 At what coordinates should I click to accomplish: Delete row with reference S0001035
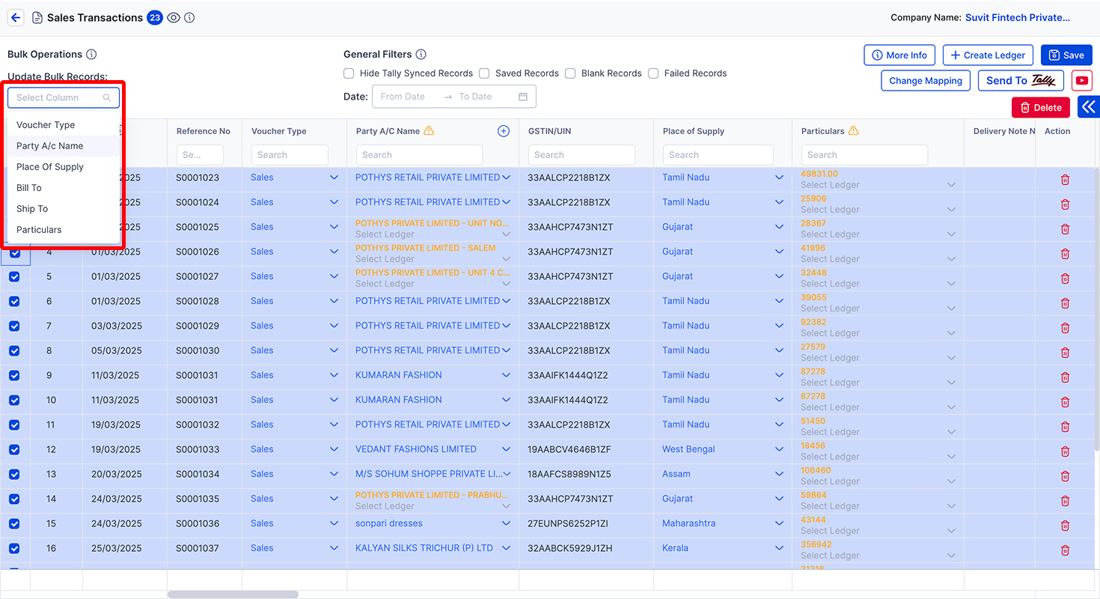coord(1065,501)
